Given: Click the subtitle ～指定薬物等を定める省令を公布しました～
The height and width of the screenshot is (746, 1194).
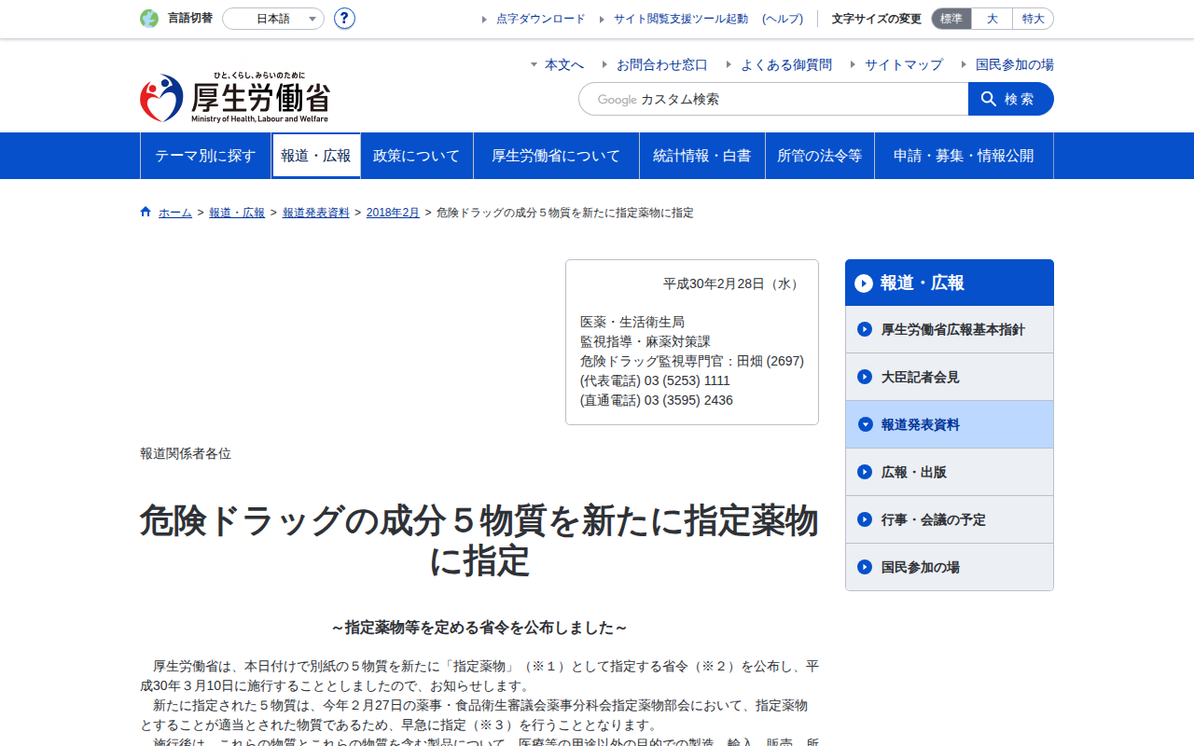Looking at the screenshot, I should point(479,628).
